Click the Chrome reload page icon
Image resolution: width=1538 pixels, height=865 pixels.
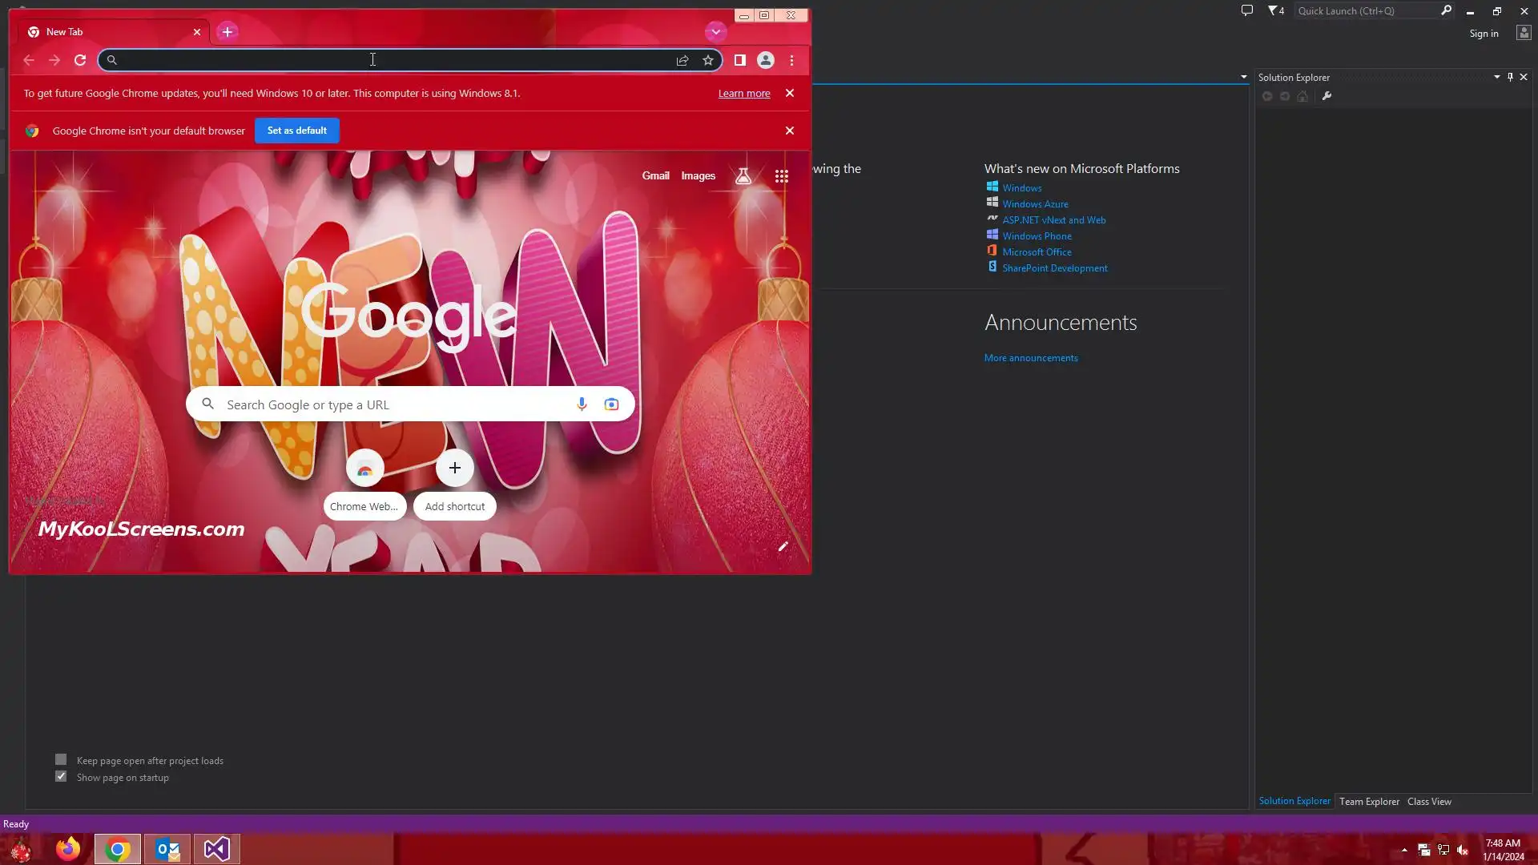coord(80,60)
